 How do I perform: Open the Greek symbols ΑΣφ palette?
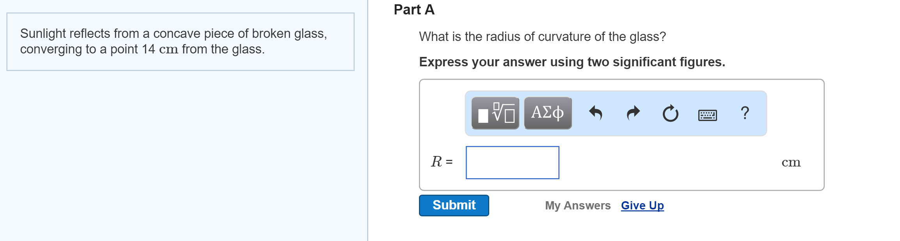[548, 113]
